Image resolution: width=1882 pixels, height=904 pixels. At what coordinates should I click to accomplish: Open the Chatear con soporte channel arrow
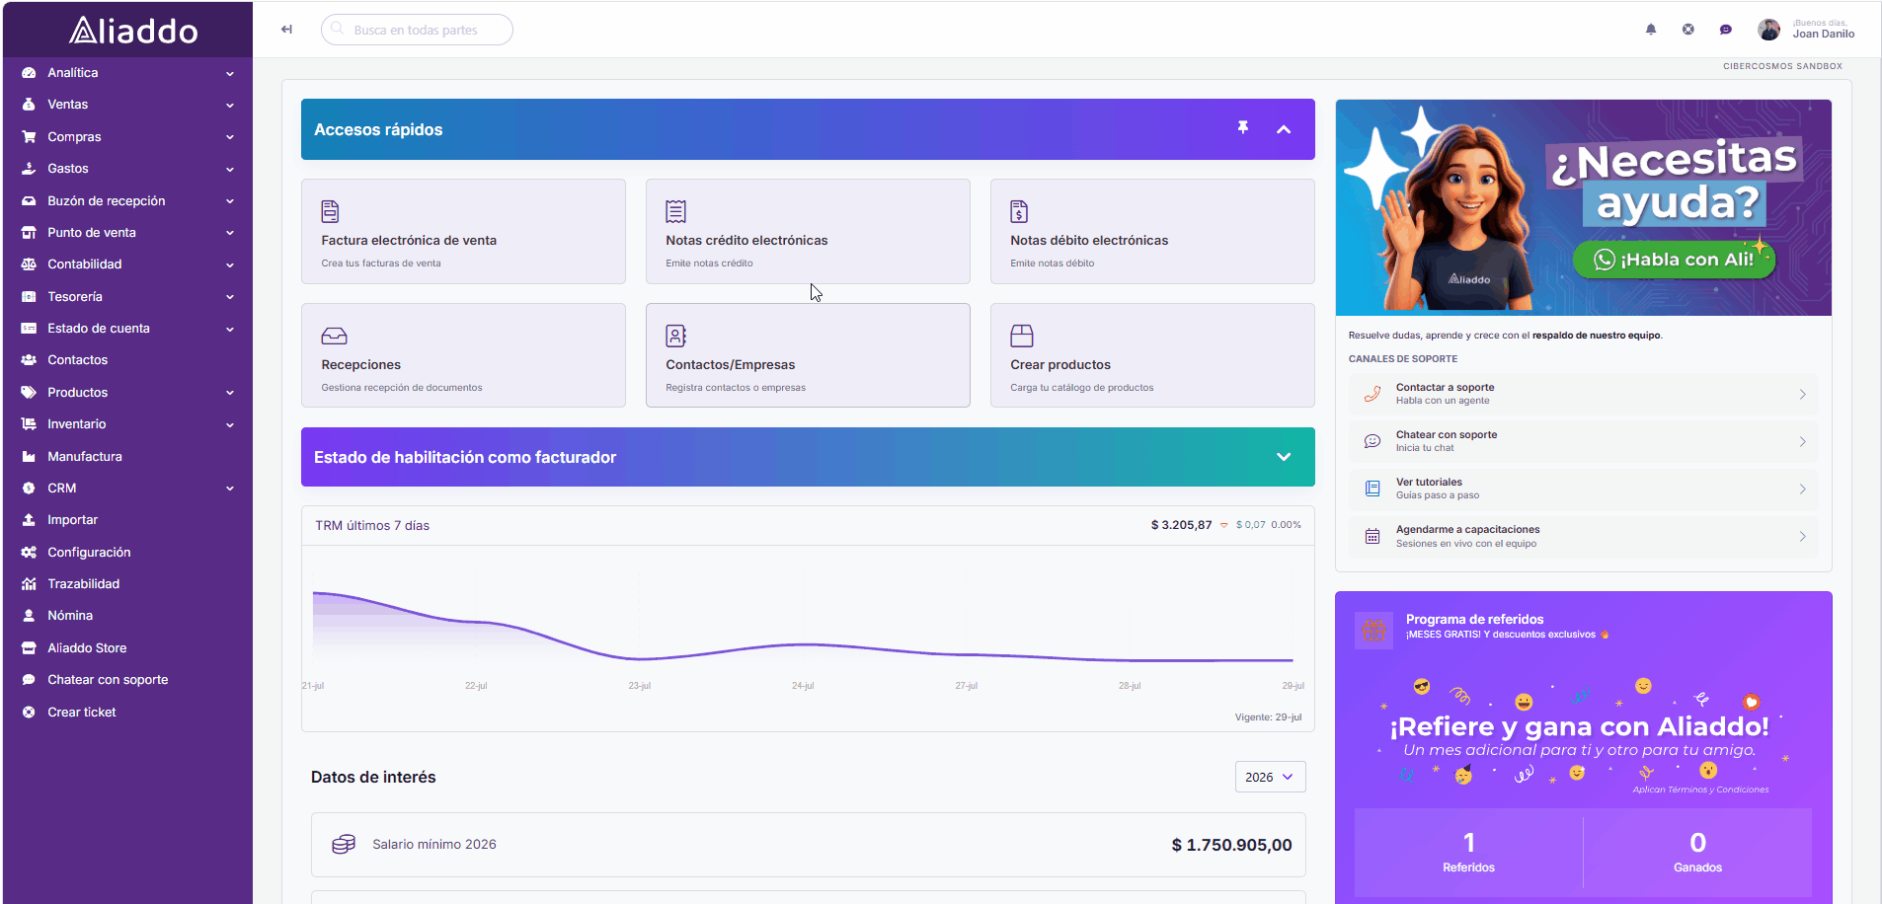1802,441
